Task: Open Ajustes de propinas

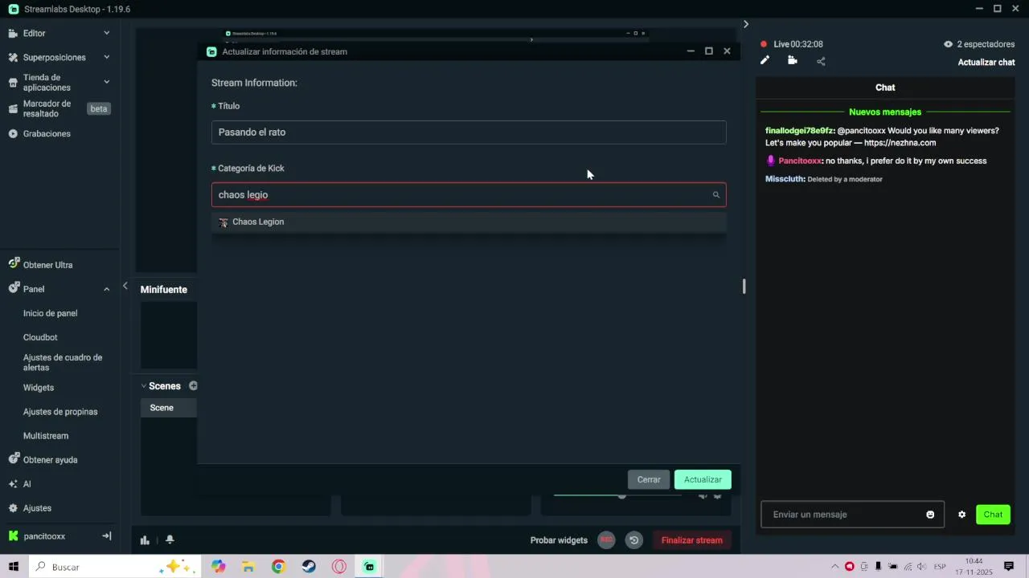Action: 60,412
